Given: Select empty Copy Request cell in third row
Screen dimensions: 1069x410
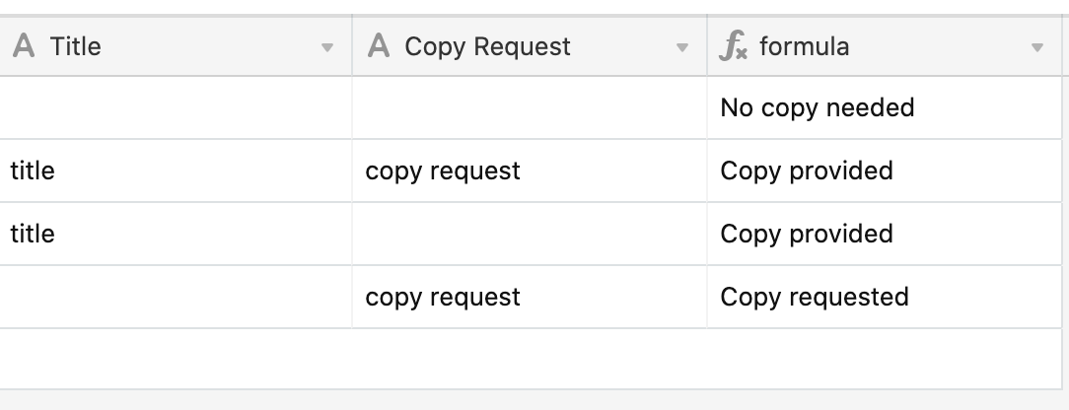Looking at the screenshot, I should pyautogui.click(x=530, y=234).
